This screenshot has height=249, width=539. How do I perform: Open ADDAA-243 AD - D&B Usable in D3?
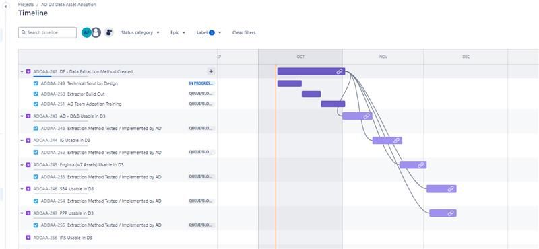[x=69, y=116]
